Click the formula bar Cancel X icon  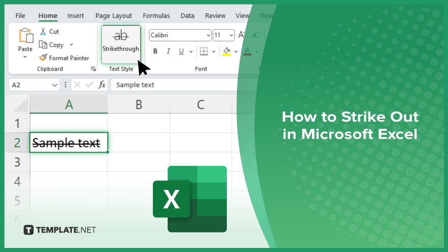pyautogui.click(x=77, y=85)
